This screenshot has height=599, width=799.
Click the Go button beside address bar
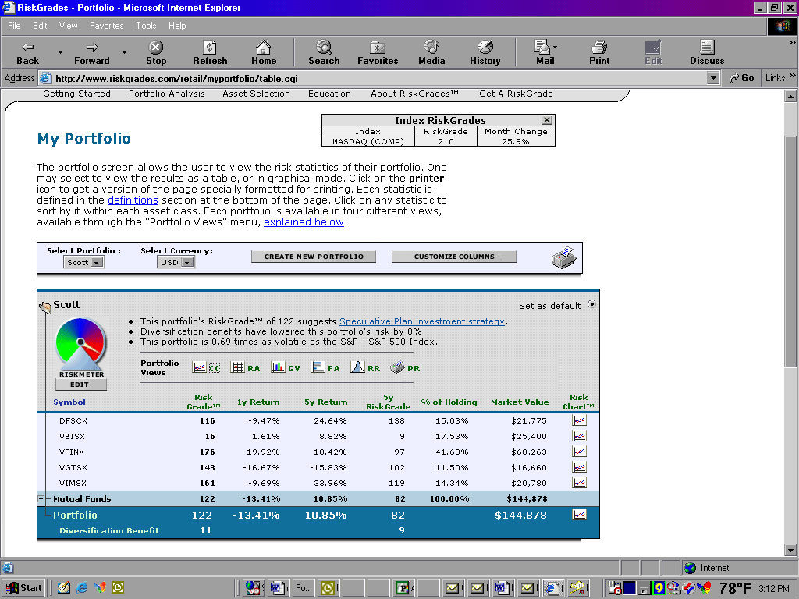[741, 78]
